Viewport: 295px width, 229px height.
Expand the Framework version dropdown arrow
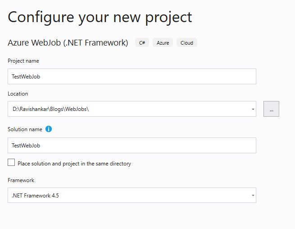(x=253, y=195)
